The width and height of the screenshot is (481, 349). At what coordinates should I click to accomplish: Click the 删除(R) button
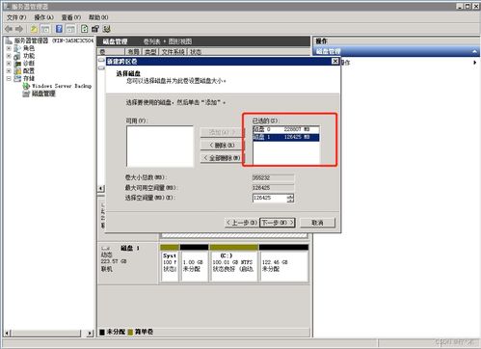[222, 146]
